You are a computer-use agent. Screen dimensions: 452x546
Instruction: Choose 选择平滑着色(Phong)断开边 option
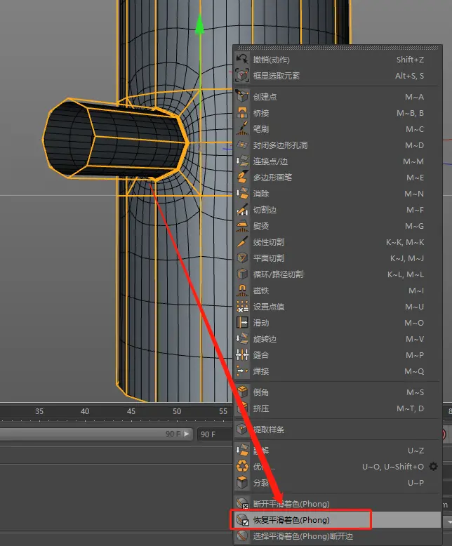point(303,536)
